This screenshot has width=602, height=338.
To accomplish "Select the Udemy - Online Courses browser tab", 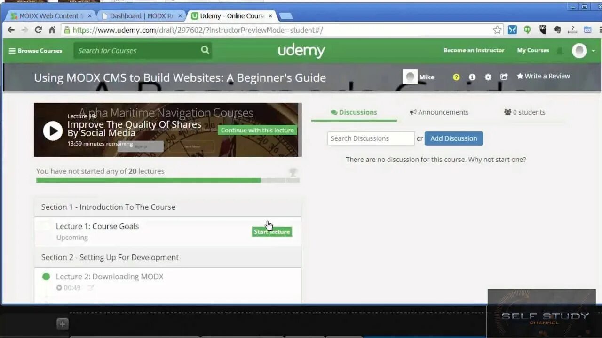I will [231, 15].
